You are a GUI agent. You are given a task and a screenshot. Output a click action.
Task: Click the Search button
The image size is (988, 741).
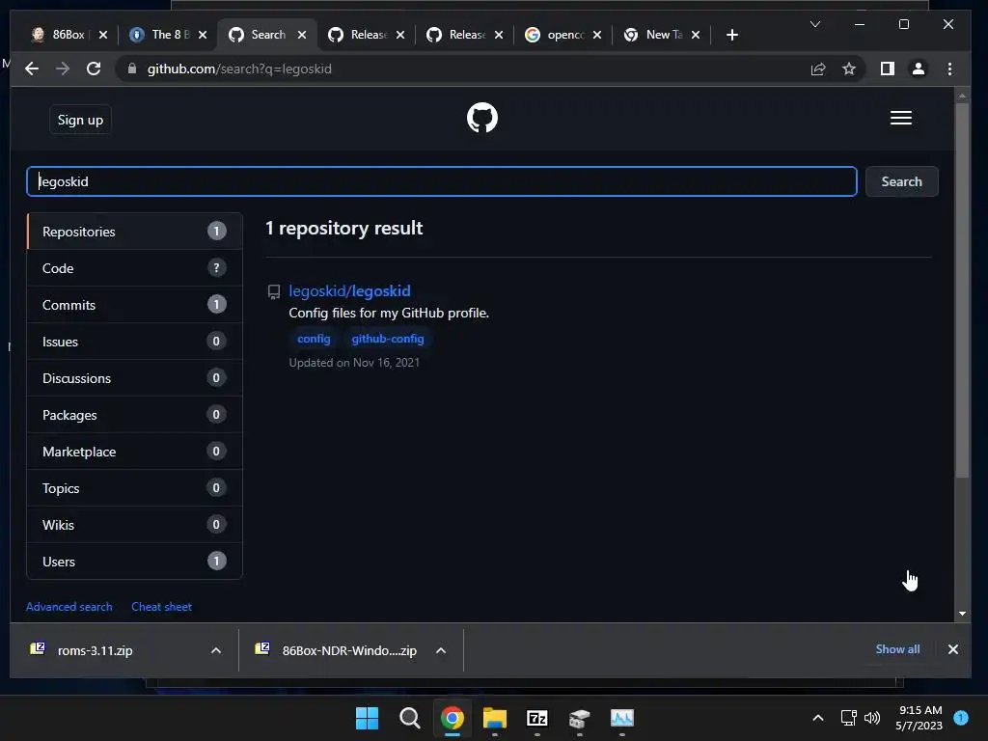click(x=901, y=181)
